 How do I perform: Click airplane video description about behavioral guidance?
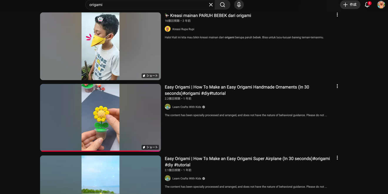[x=246, y=187]
